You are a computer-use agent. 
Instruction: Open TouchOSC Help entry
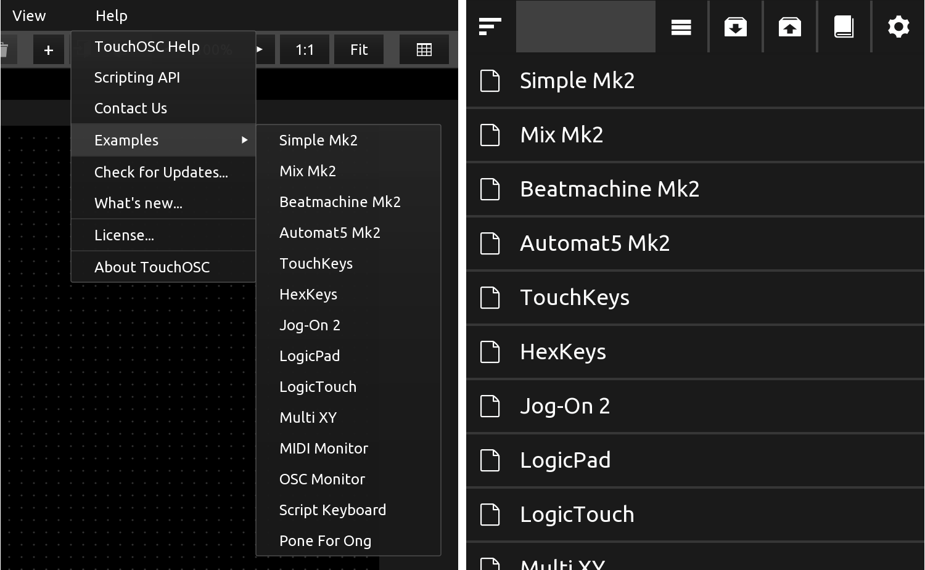(163, 47)
